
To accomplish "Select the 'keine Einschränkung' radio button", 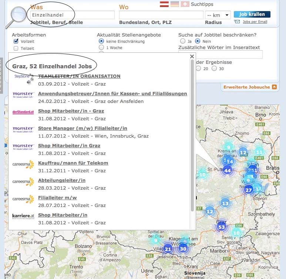I will pos(101,41).
